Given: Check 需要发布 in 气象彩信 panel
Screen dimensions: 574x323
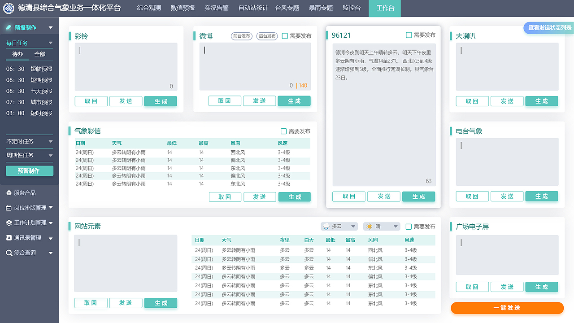Looking at the screenshot, I should pyautogui.click(x=283, y=131).
